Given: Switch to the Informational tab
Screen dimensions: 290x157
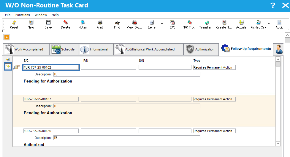Looking at the screenshot, I should 96,49.
